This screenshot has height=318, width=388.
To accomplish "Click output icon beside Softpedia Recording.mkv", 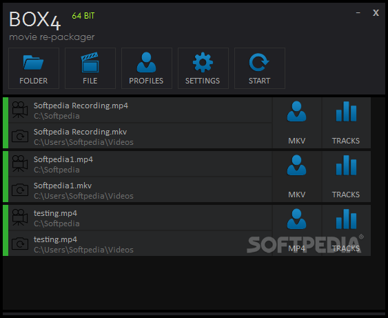I will pyautogui.click(x=20, y=136).
